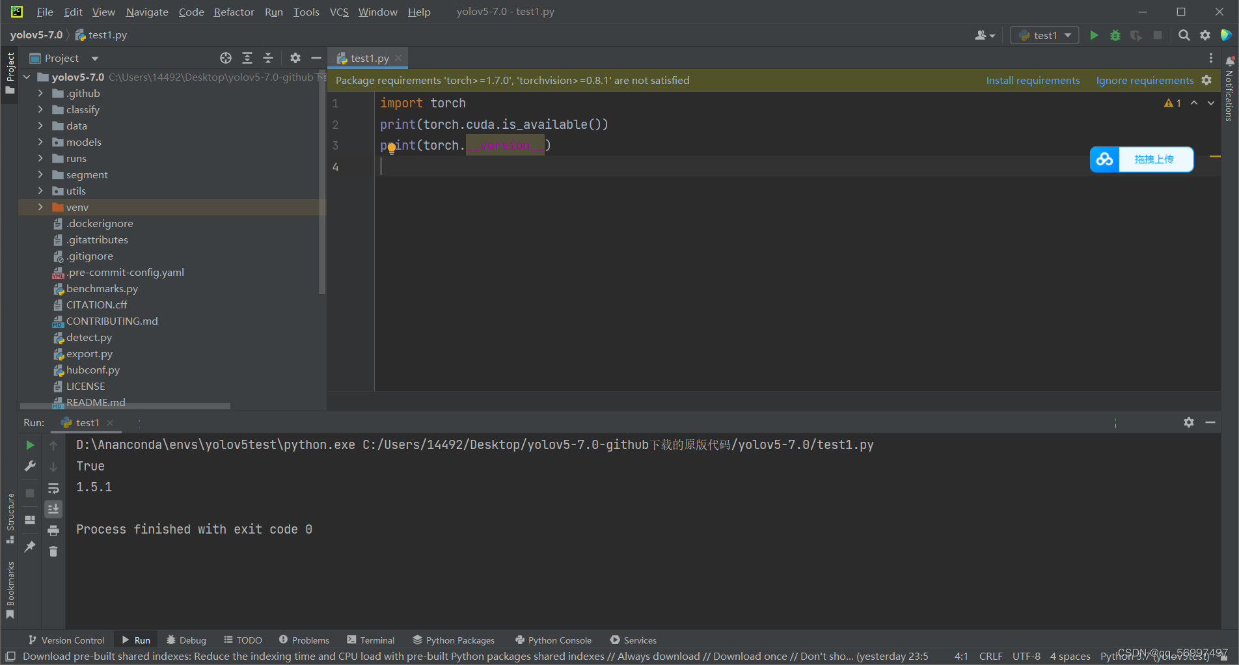Expand the .github folder

point(40,93)
